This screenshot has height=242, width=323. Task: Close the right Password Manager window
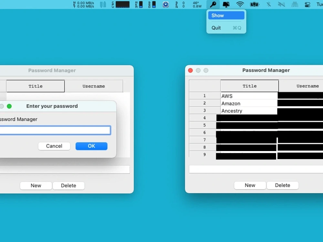tap(190, 70)
